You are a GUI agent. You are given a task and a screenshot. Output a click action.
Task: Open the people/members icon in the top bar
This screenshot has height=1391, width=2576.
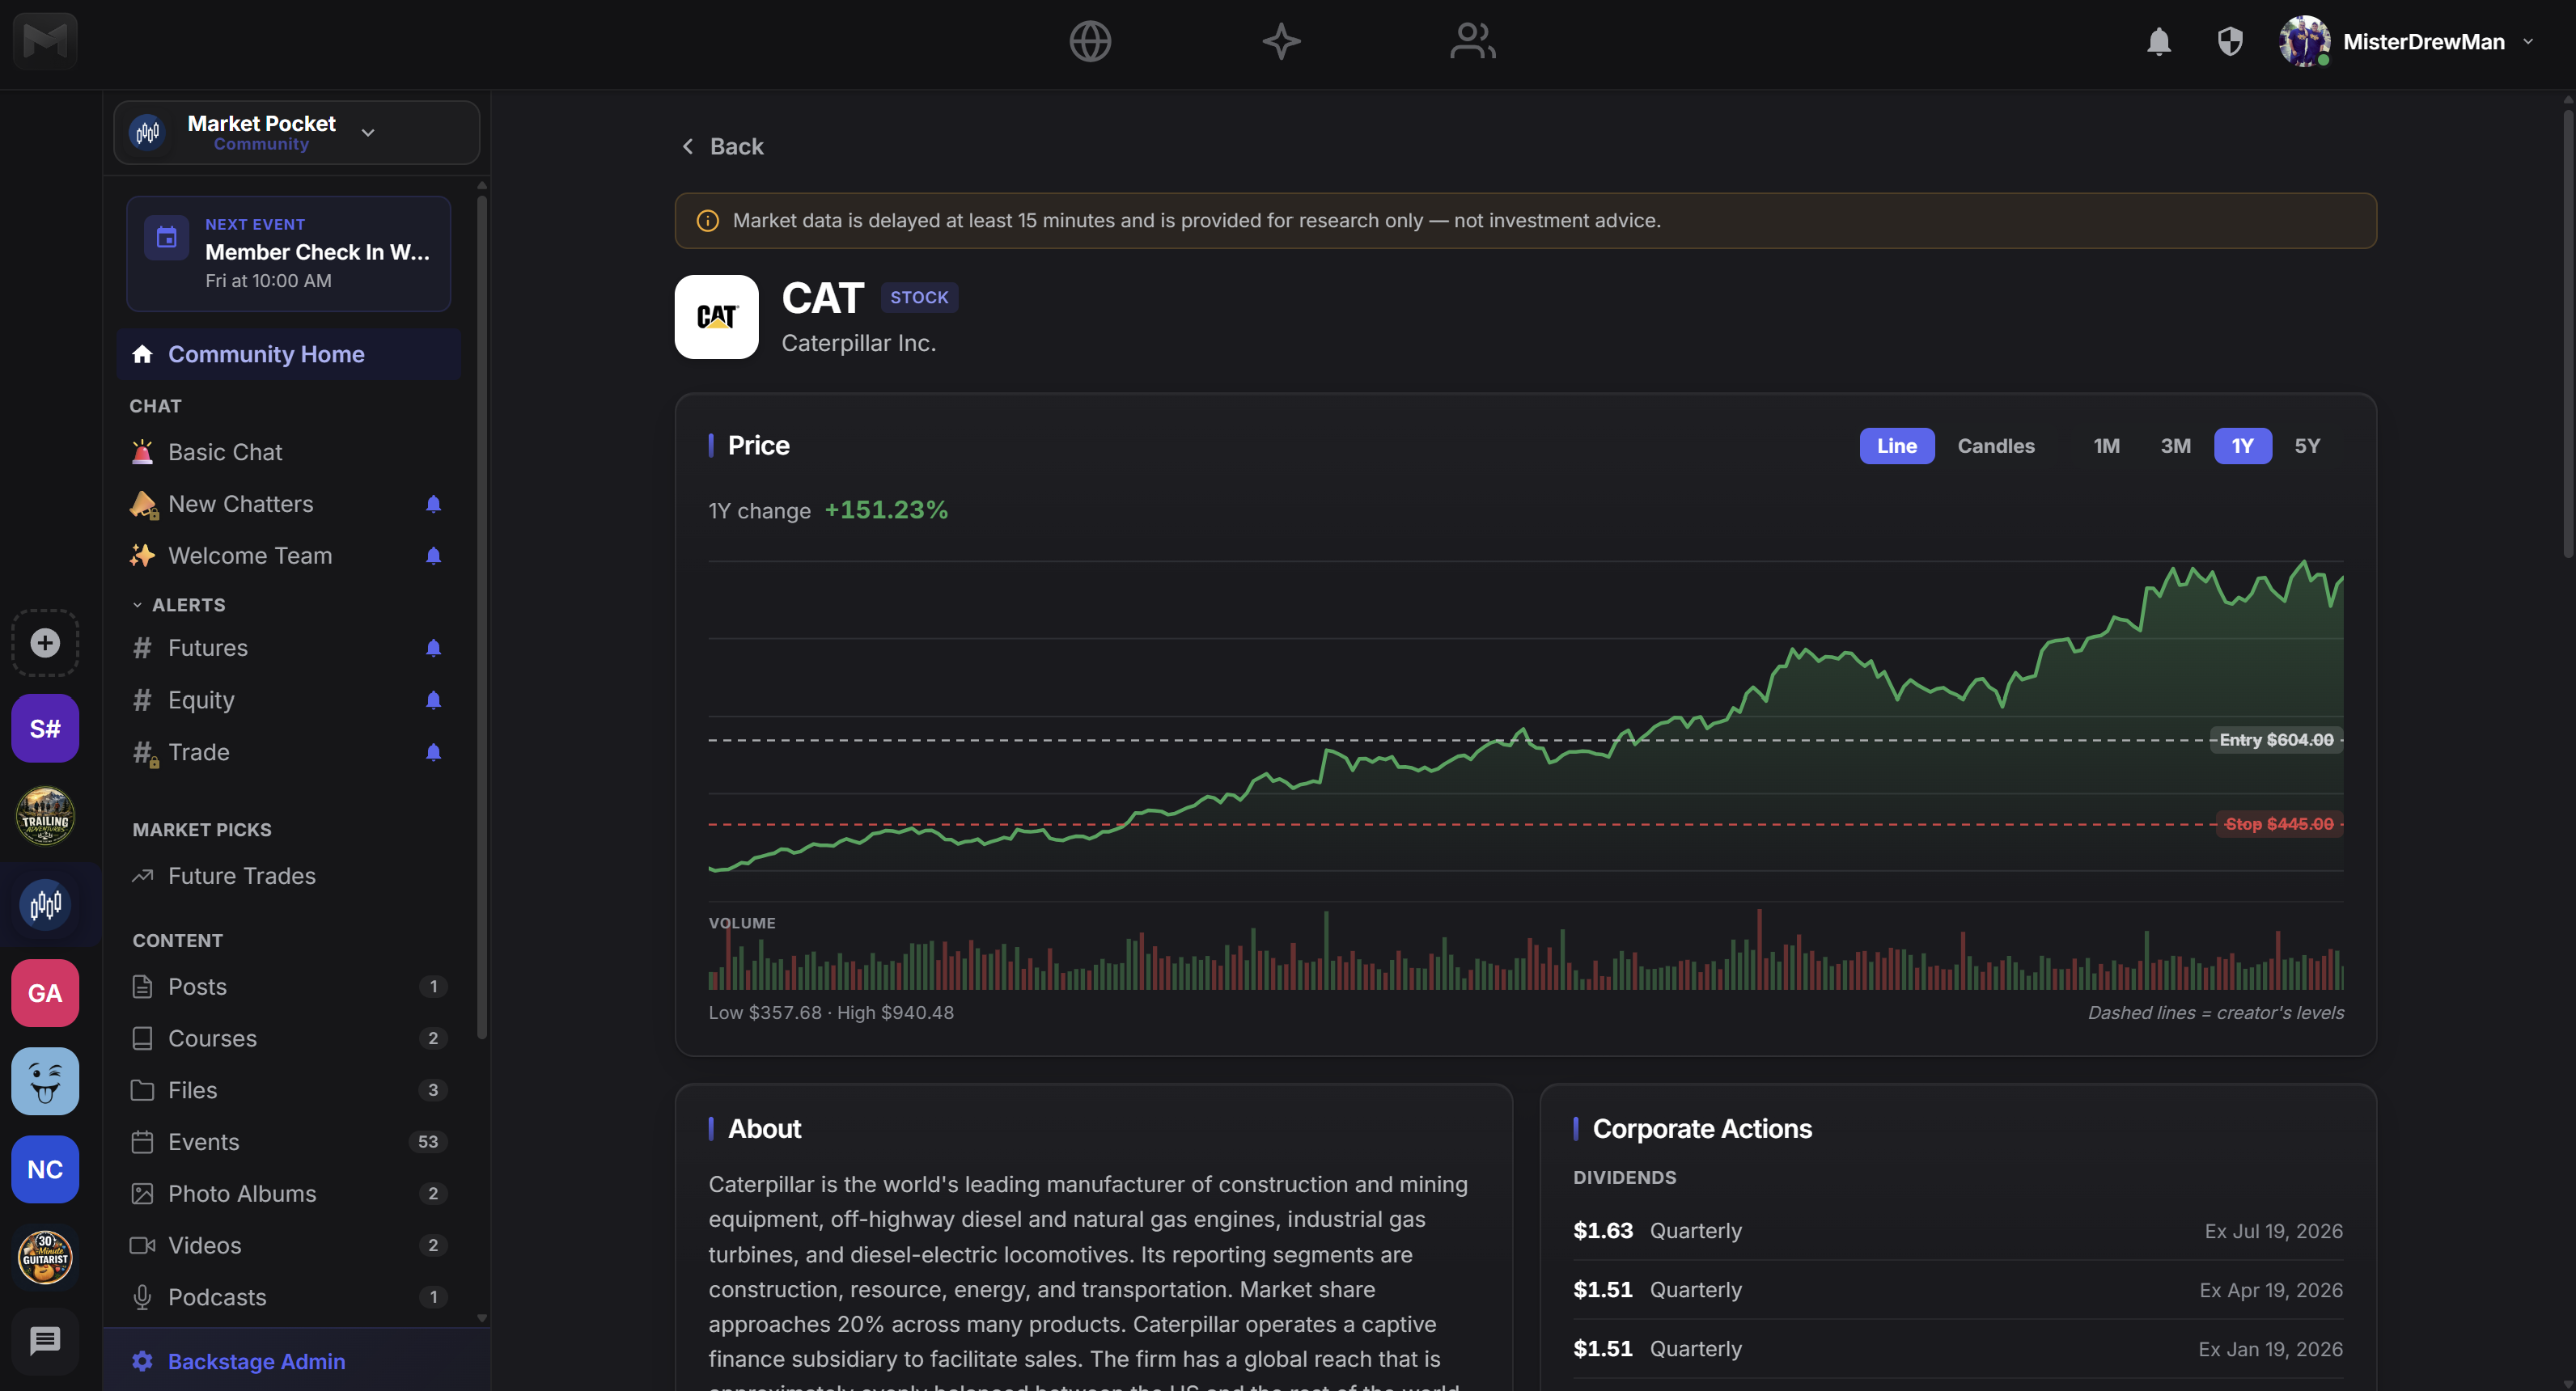[1473, 41]
